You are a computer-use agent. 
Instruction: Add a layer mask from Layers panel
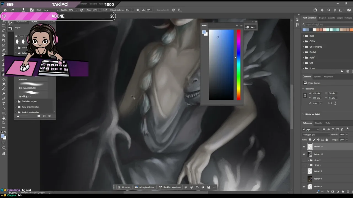tap(333, 192)
